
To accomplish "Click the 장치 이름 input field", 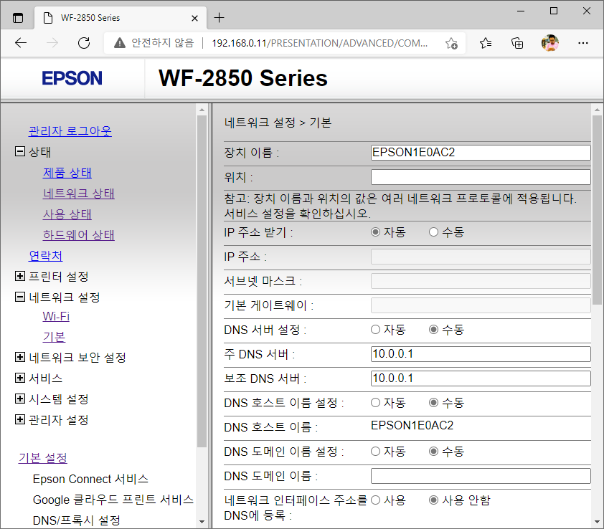I will coord(481,153).
